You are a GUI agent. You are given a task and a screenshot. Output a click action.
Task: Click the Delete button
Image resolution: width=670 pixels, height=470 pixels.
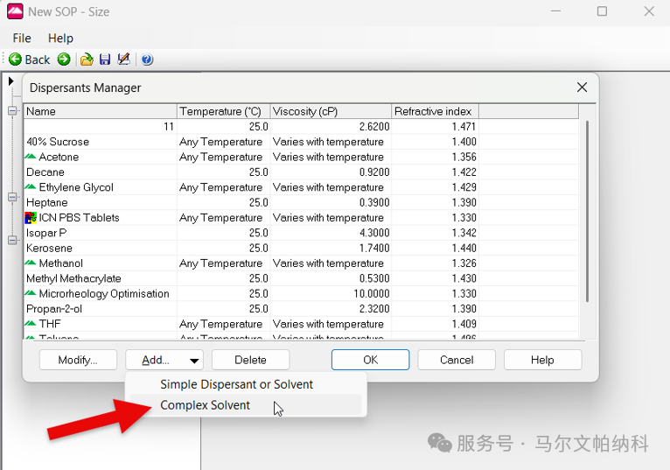tap(250, 360)
